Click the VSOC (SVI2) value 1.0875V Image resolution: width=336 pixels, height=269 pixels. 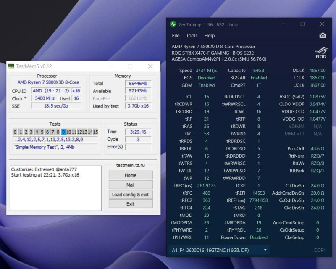point(318,97)
